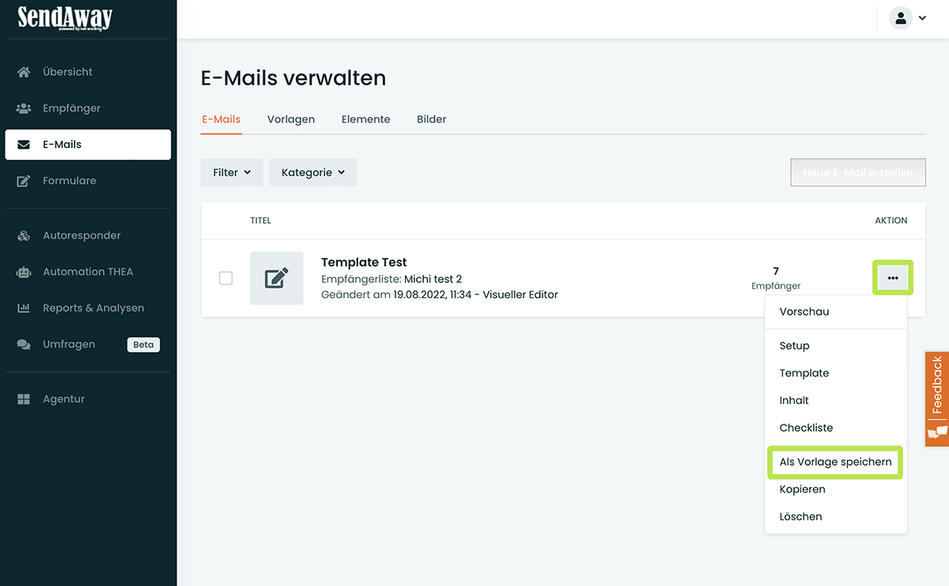This screenshot has height=586, width=949.
Task: Click the Autoresponder icon in sidebar
Action: 24,236
